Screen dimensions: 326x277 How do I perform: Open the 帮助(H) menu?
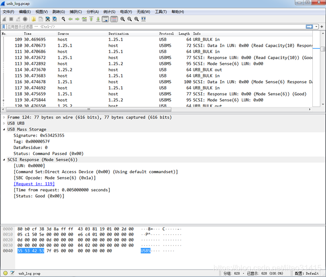(178, 12)
